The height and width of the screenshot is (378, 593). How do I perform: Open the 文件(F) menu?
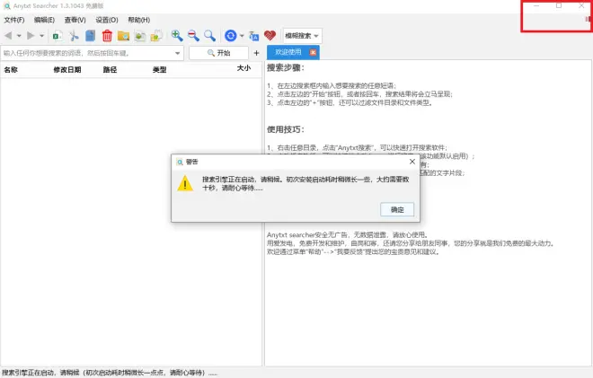click(14, 20)
